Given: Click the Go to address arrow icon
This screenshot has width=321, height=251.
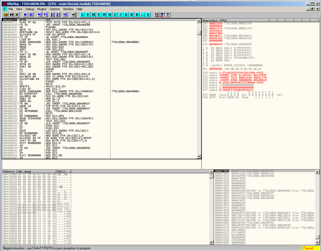Looking at the screenshot, I should click(x=74, y=15).
